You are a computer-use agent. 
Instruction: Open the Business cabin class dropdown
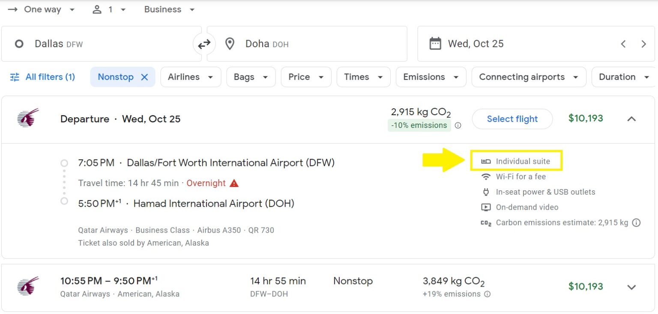[169, 9]
